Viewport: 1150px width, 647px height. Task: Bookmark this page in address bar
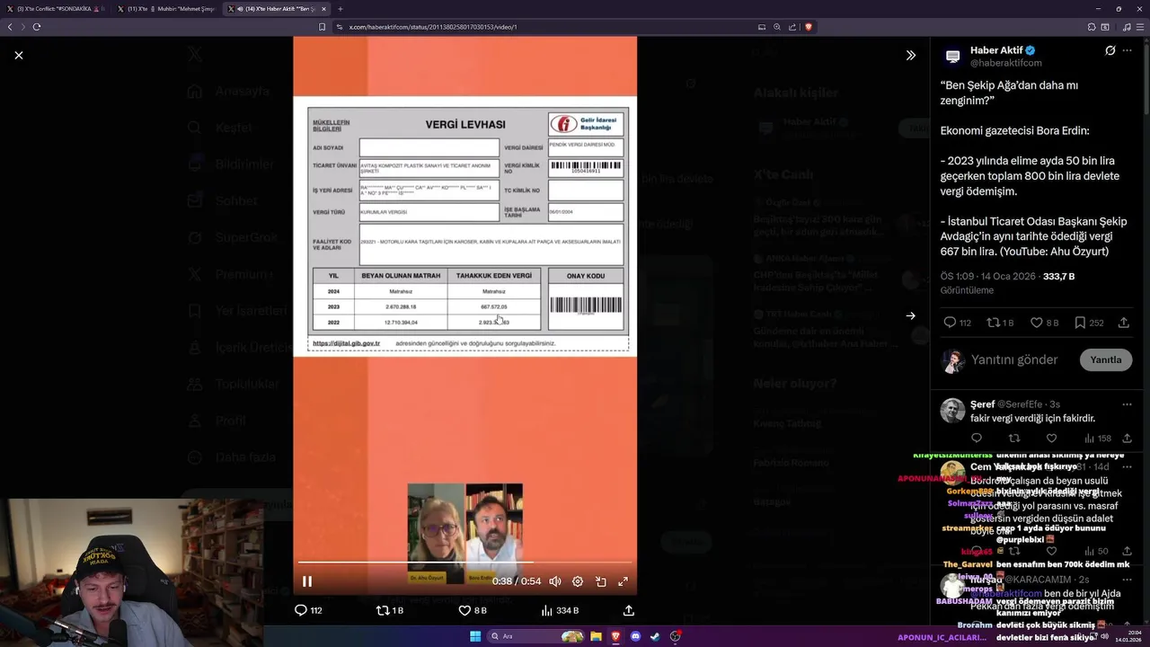click(x=322, y=27)
